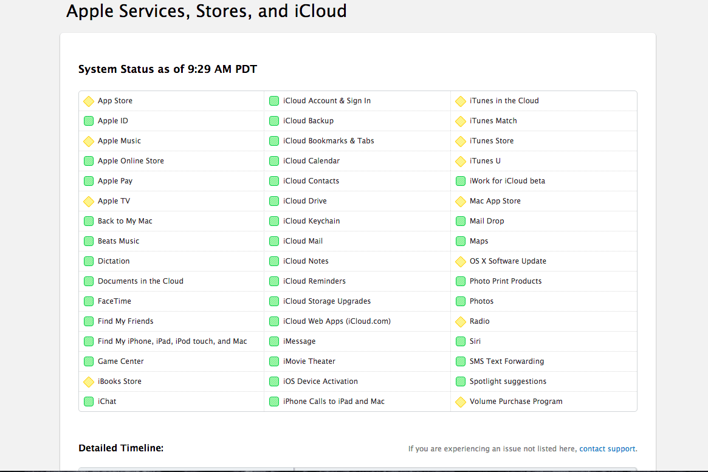Click the green icon next to Maps
Viewport: 708px width, 472px height.
(x=461, y=241)
